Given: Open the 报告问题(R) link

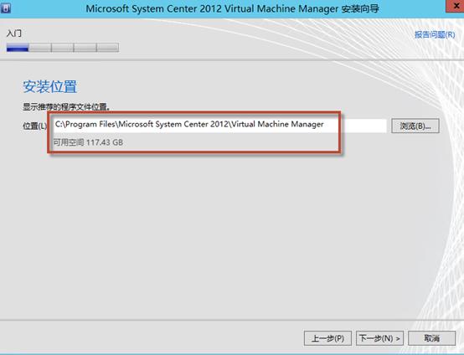Looking at the screenshot, I should coord(435,34).
